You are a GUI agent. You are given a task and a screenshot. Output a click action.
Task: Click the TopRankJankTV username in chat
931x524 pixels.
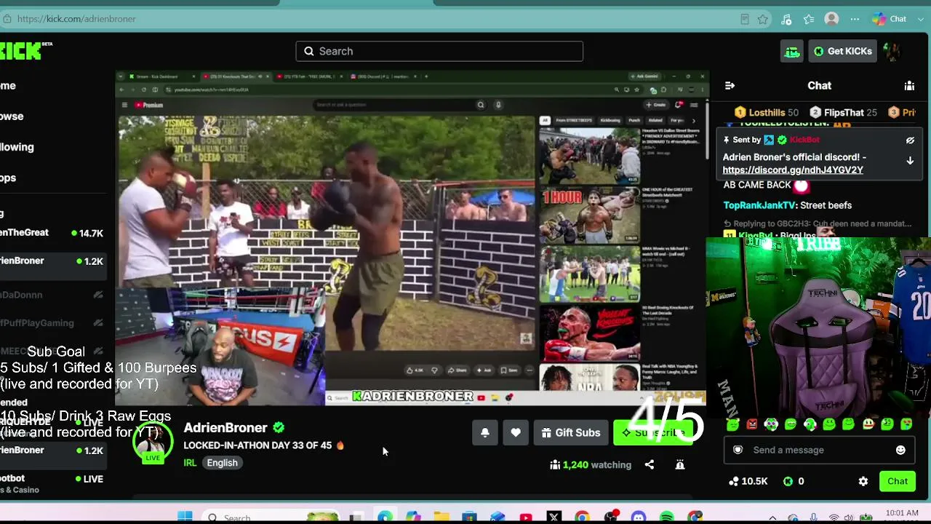pyautogui.click(x=759, y=205)
